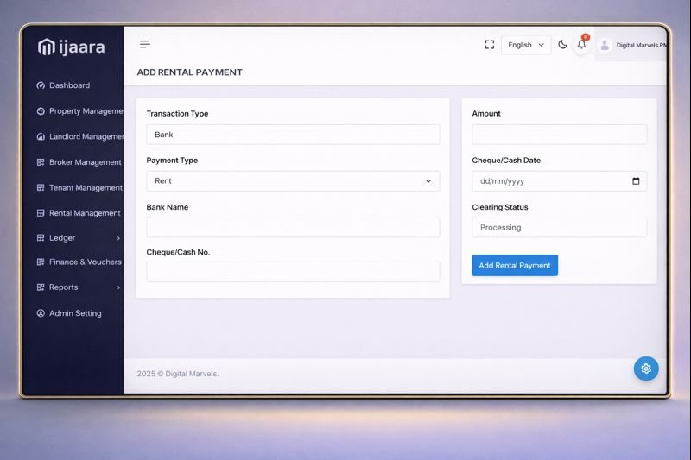Open the settings gear floating button

[646, 369]
